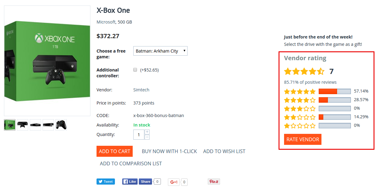The image size is (376, 191).
Task: Click the Pinterest Pin it button
Action: click(214, 182)
